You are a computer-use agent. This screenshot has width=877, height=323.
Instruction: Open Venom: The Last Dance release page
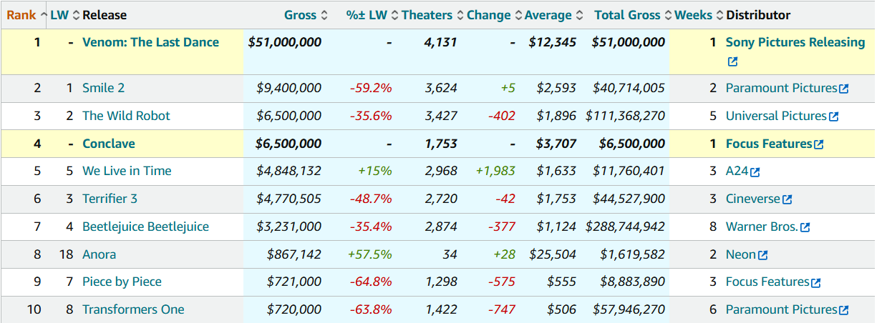point(150,42)
